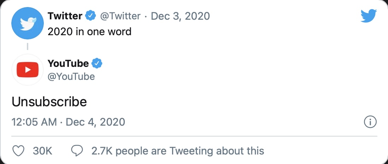The width and height of the screenshot is (388, 164).
Task: Click the "Unsubscribe" reply text
Action: point(49,102)
